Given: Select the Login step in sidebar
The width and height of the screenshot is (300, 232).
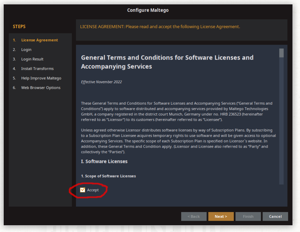Looking at the screenshot, I should tap(26, 49).
